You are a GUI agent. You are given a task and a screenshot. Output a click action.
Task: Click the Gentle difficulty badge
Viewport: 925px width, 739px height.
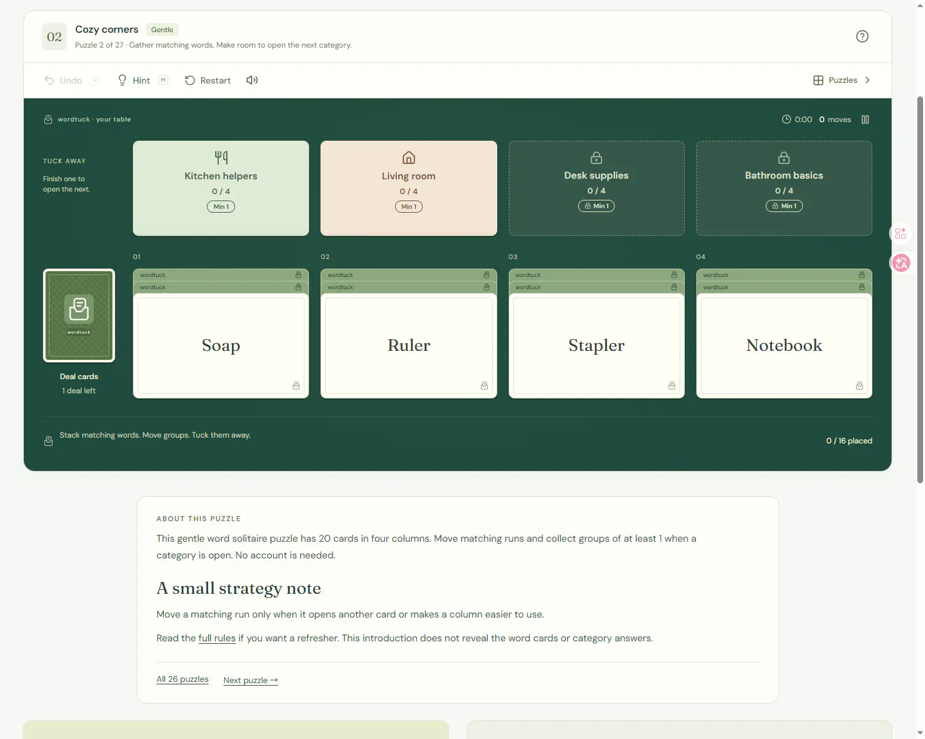[x=162, y=30]
